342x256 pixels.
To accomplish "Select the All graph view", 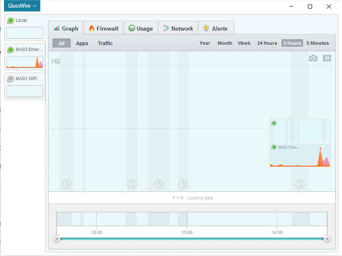I will pos(62,44).
